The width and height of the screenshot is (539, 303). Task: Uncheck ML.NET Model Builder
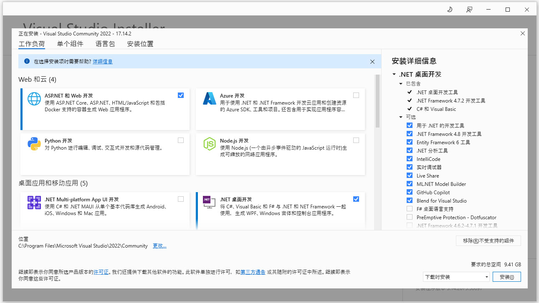tap(410, 184)
